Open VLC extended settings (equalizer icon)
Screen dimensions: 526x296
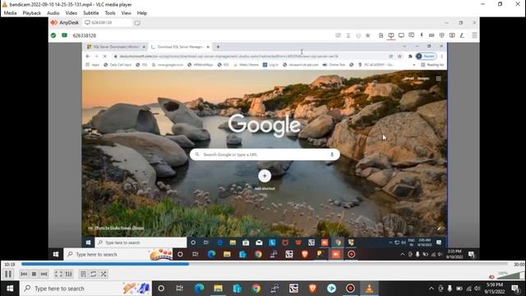69,274
